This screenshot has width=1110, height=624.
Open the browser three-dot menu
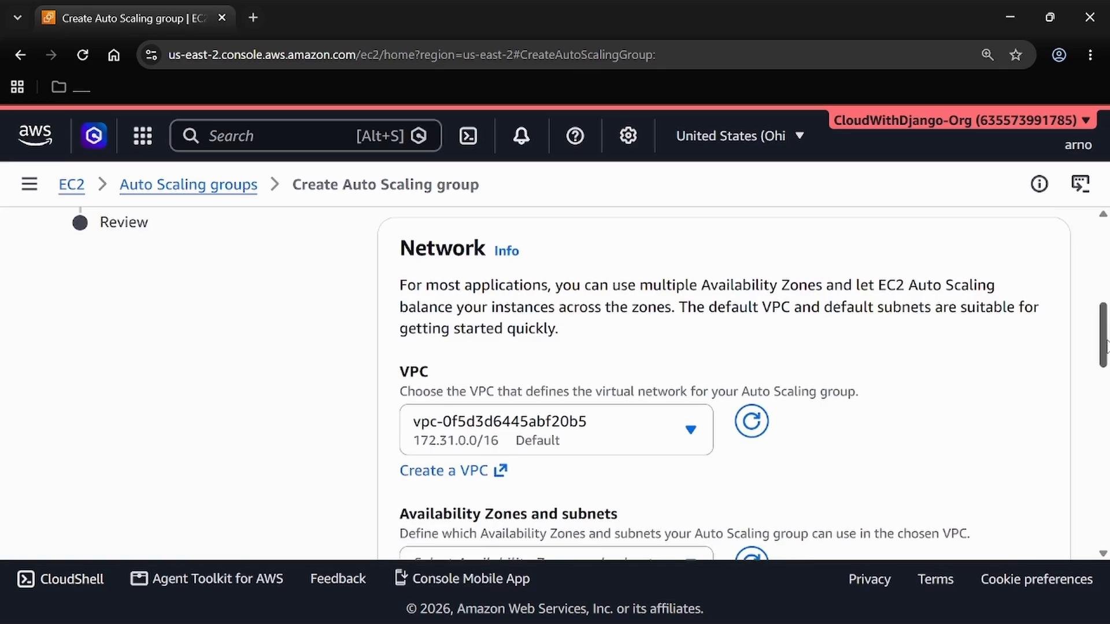click(x=1090, y=55)
